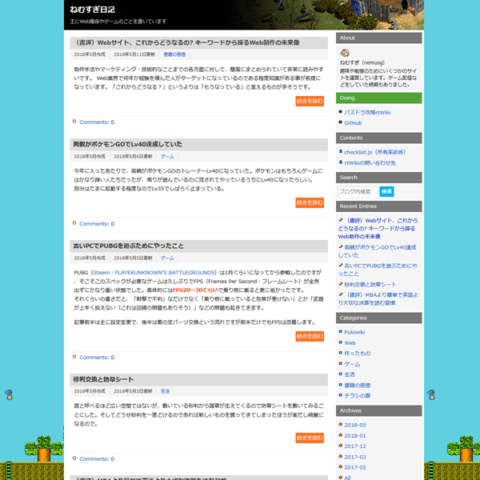Image resolution: width=480 pixels, height=480 pixels.
Task: Open the 2017-12 archive link
Action: (x=355, y=446)
